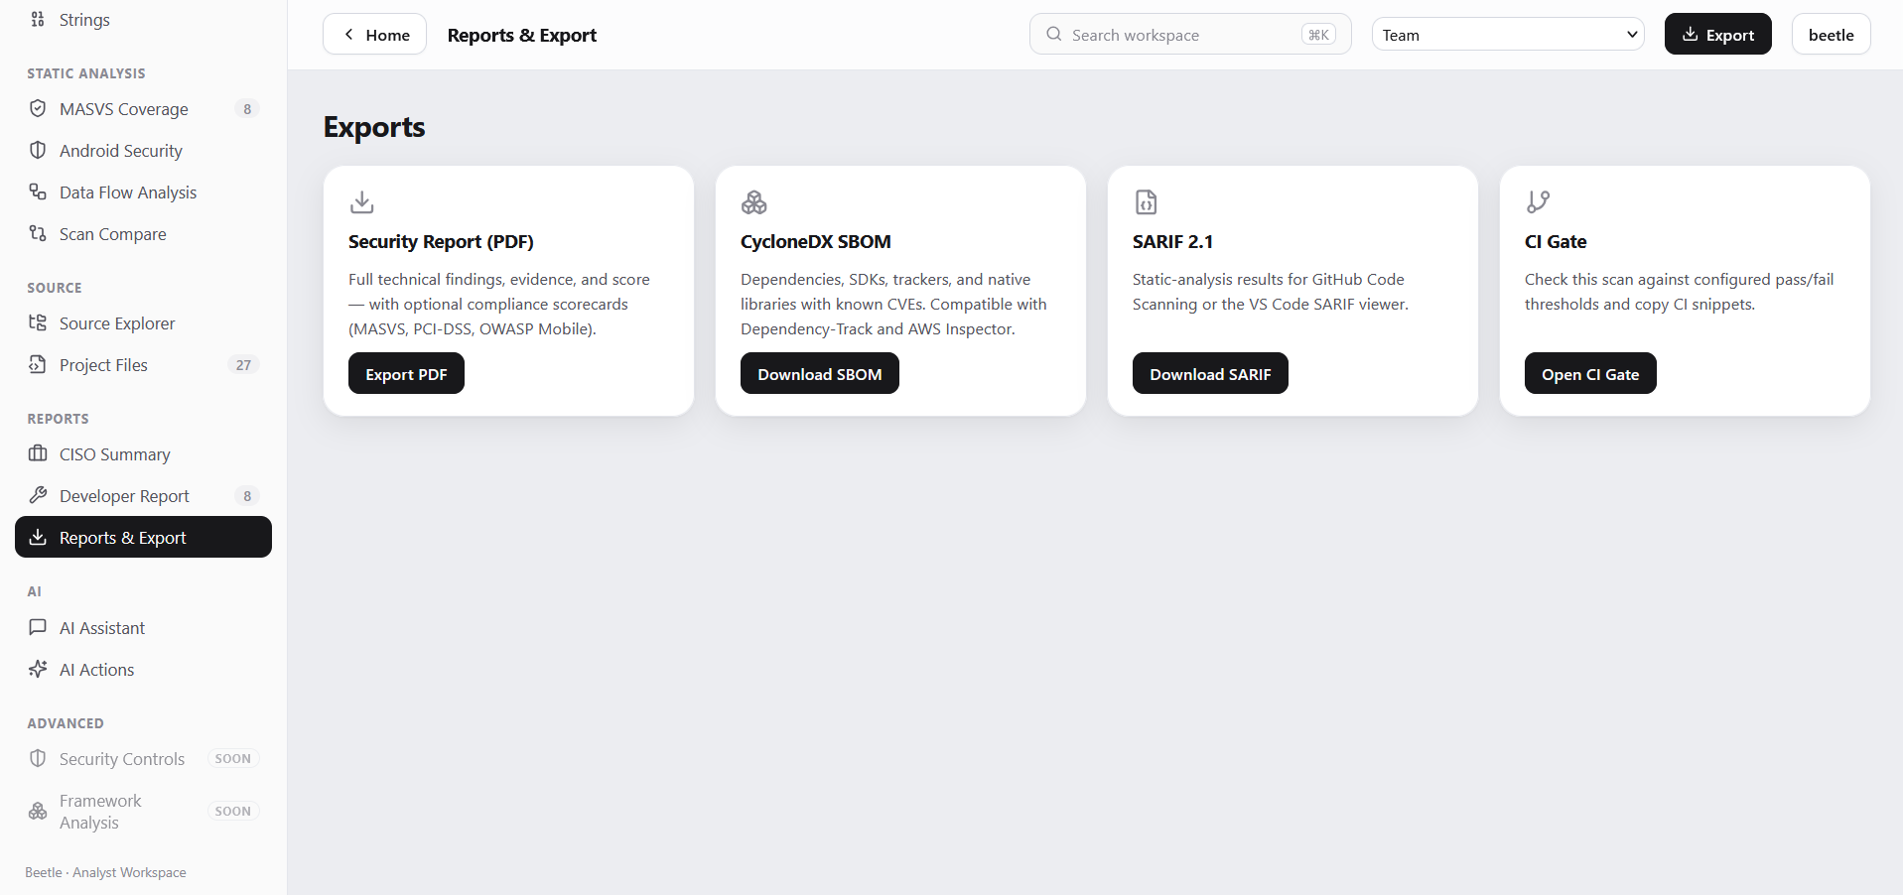The height and width of the screenshot is (895, 1903).
Task: Open Data Flow Analysis
Action: coord(143,192)
